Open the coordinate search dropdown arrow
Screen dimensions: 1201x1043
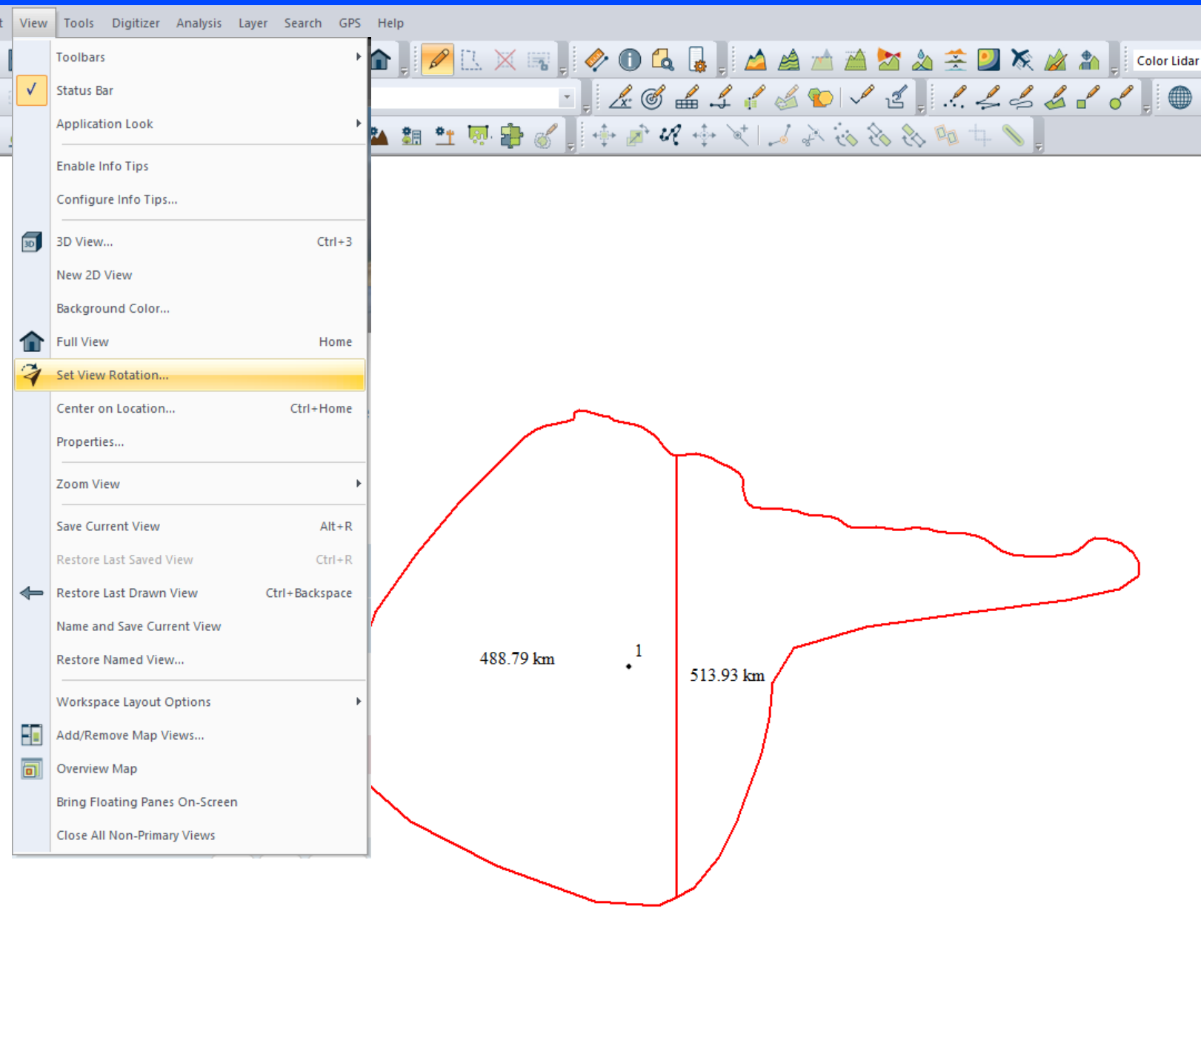pyautogui.click(x=566, y=98)
